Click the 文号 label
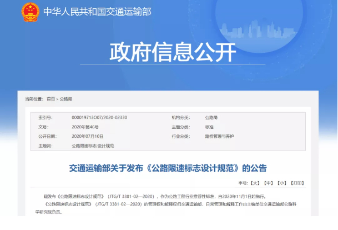The width and height of the screenshot is (338, 230). (x=43, y=127)
